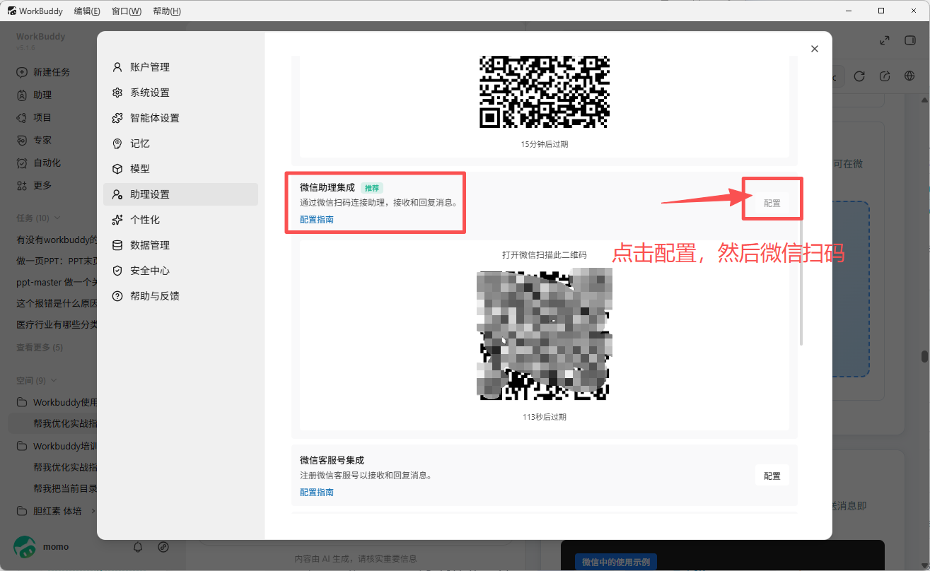930x571 pixels.
Task: Select the 助理设置 settings section
Action: pos(180,194)
